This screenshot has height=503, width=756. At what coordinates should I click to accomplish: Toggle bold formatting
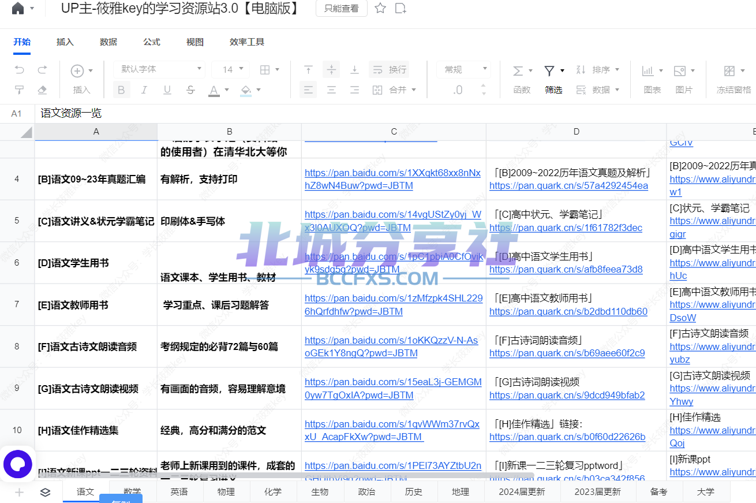(121, 90)
